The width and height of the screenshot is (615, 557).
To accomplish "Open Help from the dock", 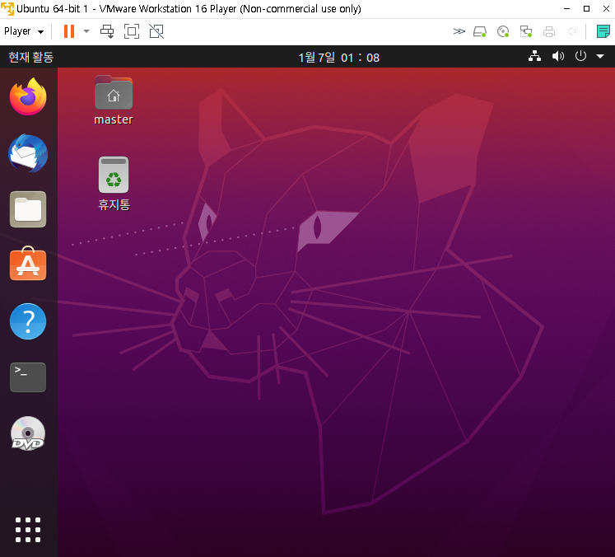I will point(28,321).
